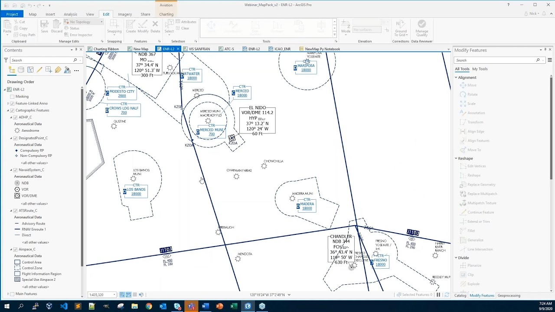This screenshot has width=555, height=312.
Task: Toggle visibility of Airspace_C layer
Action: point(16,250)
